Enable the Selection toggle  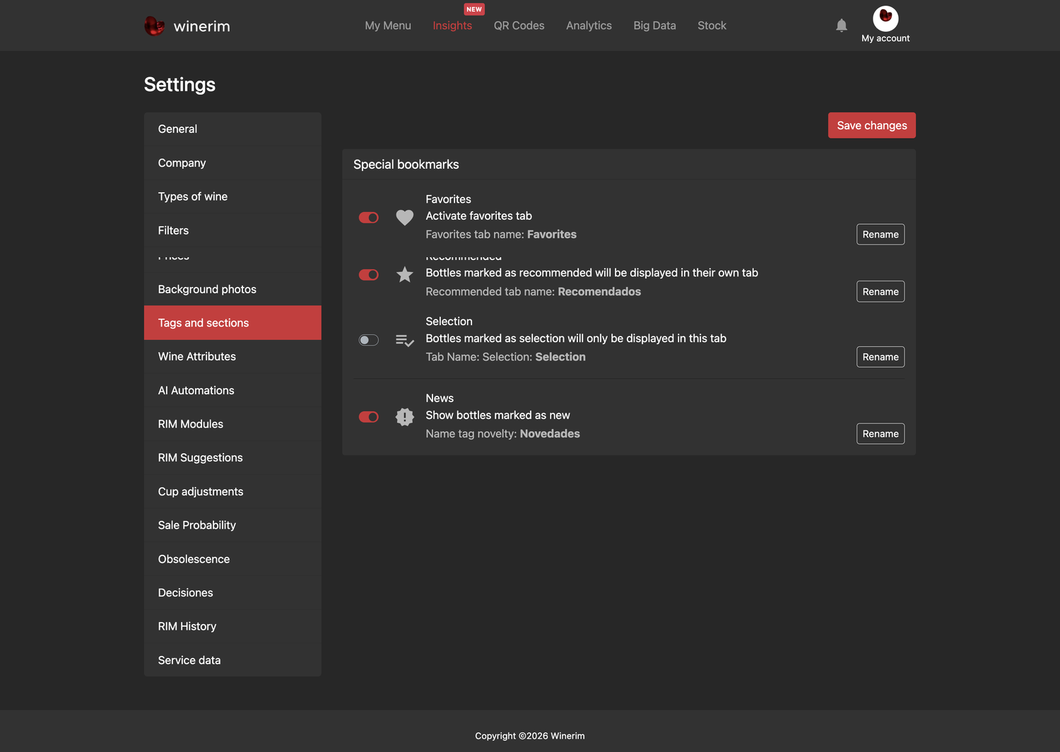click(369, 341)
